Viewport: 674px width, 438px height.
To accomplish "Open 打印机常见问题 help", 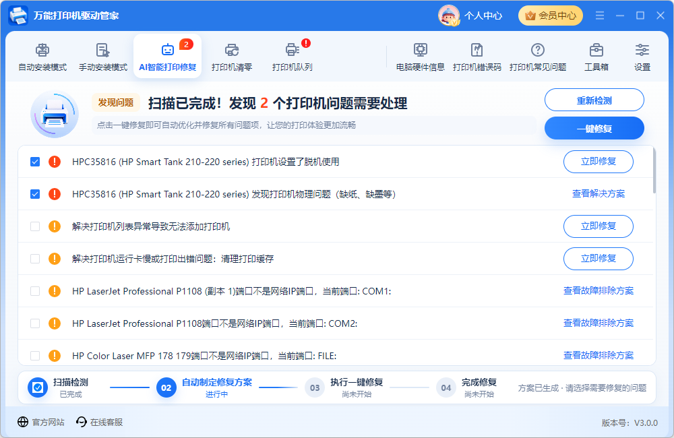I will pyautogui.click(x=537, y=57).
